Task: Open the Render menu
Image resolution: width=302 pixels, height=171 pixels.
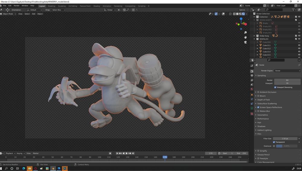Action: pyautogui.click(x=17, y=5)
